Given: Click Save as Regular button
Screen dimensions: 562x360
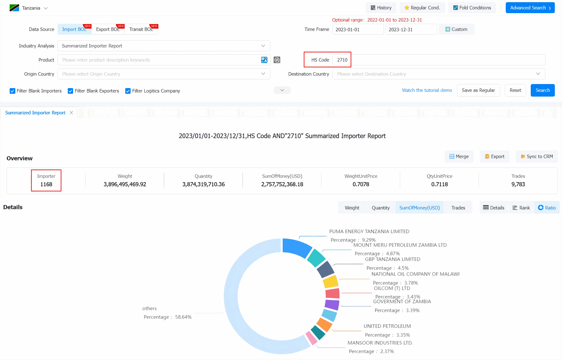Looking at the screenshot, I should [478, 90].
